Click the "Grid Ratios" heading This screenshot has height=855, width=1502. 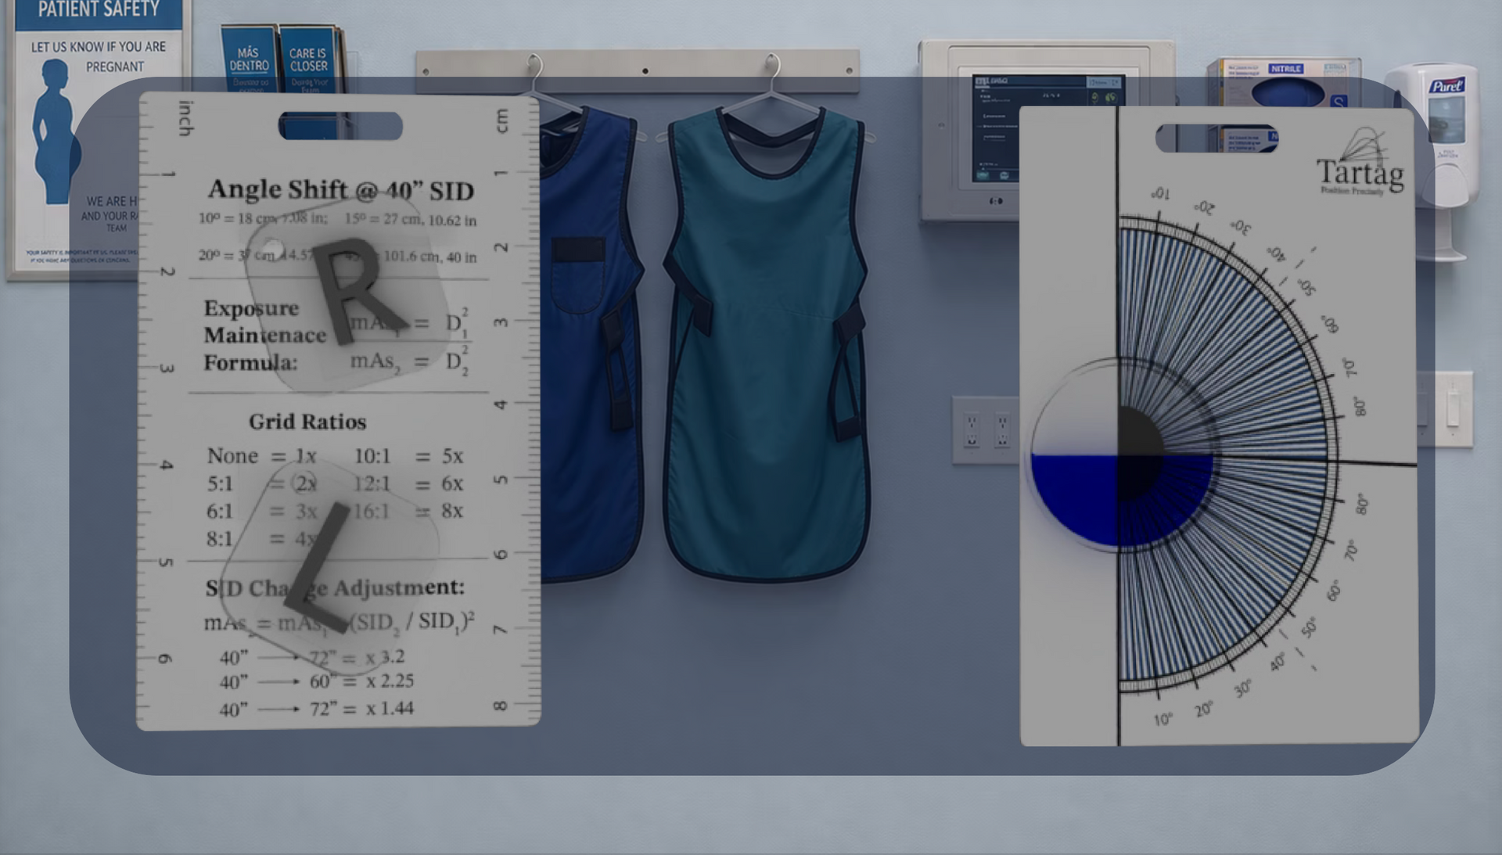(307, 422)
